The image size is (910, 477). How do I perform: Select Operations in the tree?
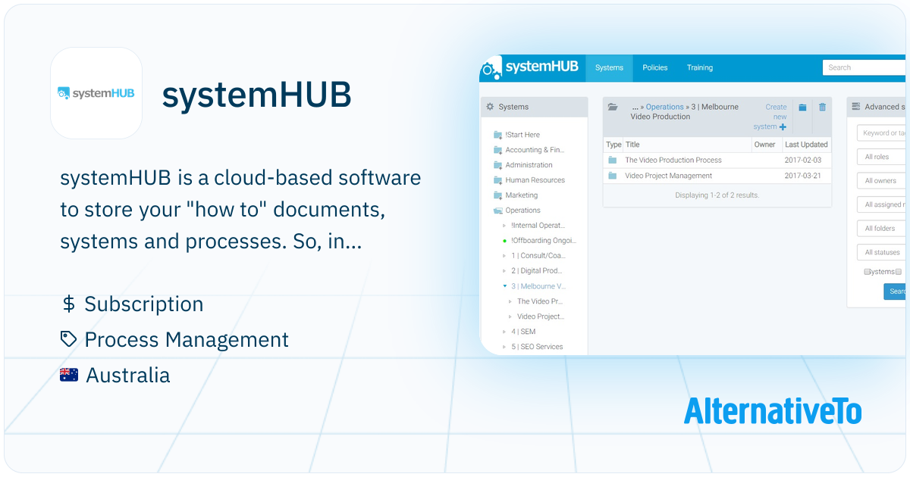522,210
